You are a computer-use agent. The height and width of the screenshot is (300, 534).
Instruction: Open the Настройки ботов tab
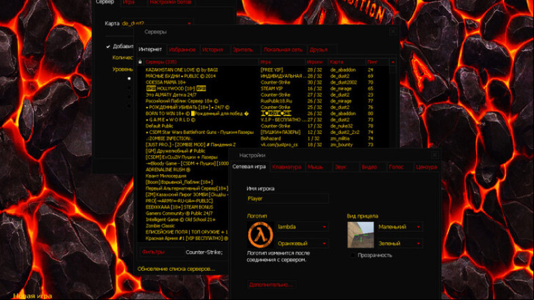click(x=171, y=2)
